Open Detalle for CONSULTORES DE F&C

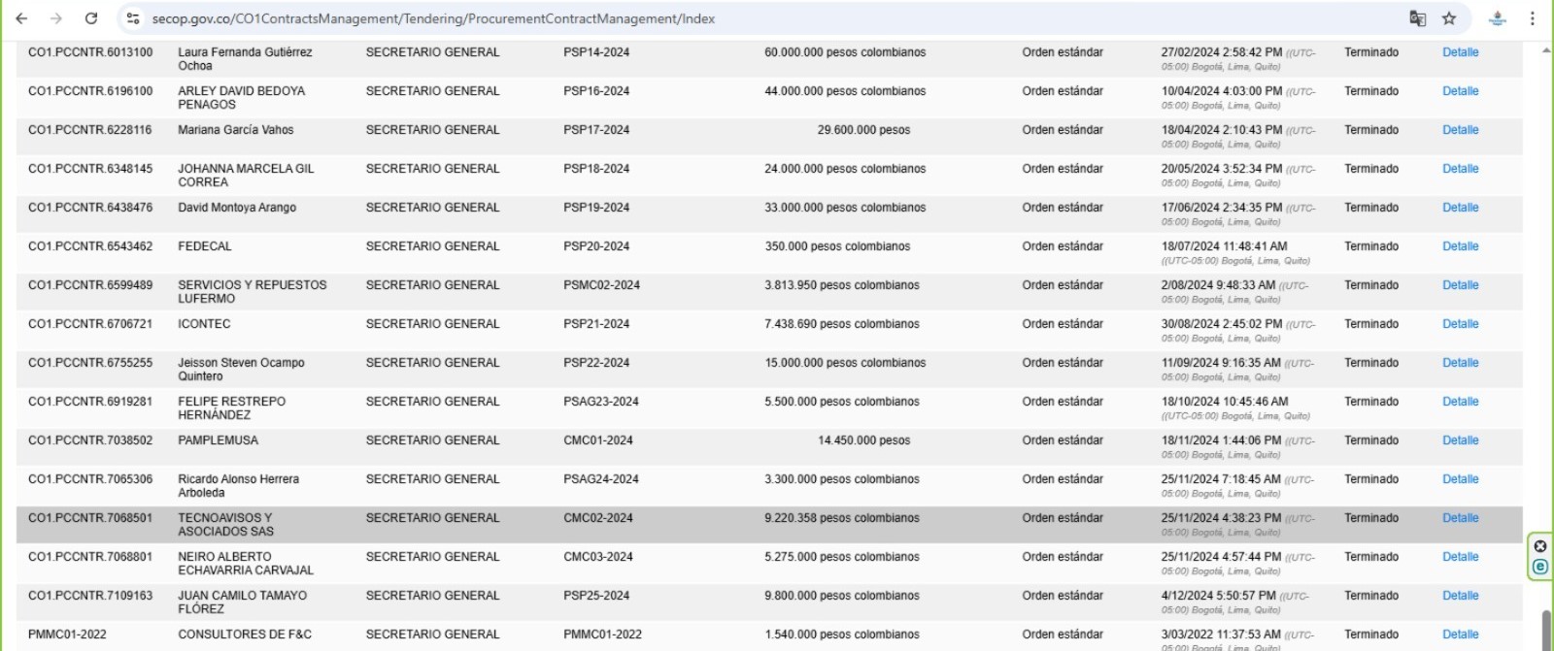coord(1460,635)
